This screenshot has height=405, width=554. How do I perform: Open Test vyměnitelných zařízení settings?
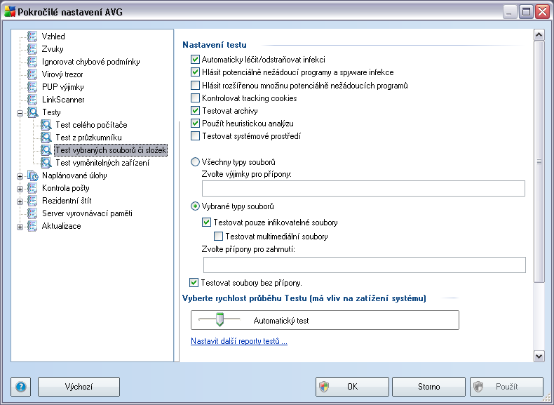(102, 163)
